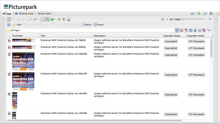Click Copyrighted tag in the 728x90 row
Image resolution: width=220 pixels, height=124 pixels.
click(171, 42)
